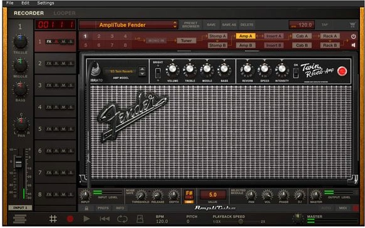Click the signal chain power icon

point(353,36)
